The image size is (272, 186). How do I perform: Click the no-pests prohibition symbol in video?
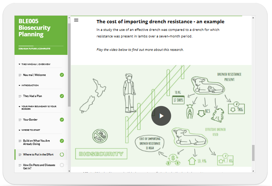(x=100, y=136)
